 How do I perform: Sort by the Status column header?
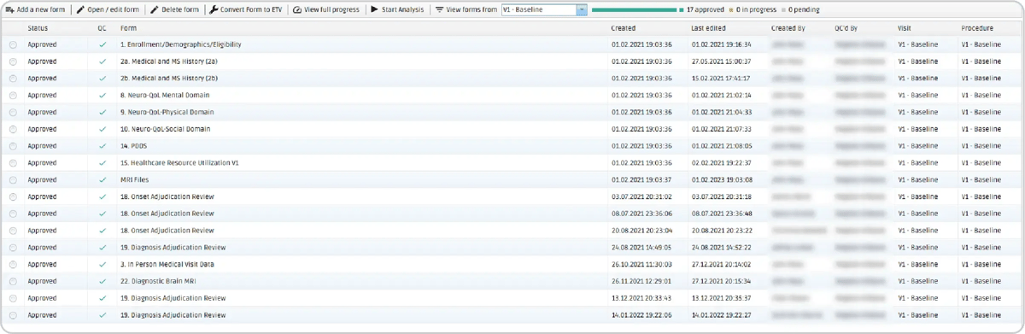coord(38,28)
